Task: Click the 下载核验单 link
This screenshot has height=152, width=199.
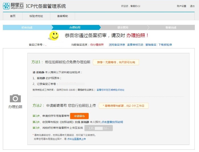Action: coord(165,45)
